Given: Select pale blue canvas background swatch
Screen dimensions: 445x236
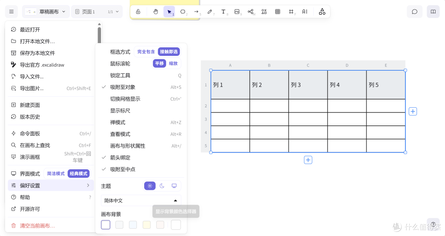Looking at the screenshot, I should click(133, 224).
